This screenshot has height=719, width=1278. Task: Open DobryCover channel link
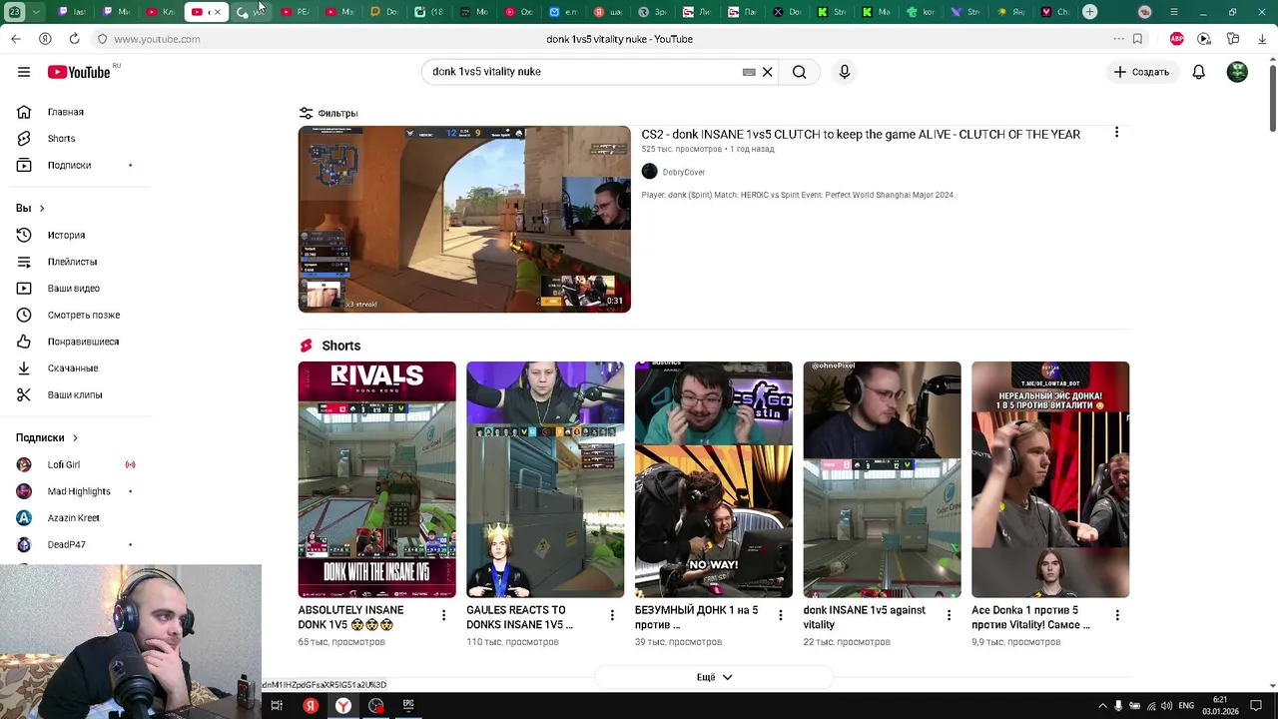click(683, 172)
